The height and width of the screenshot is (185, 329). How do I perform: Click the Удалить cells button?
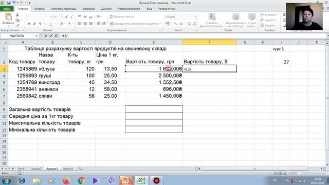pos(268,20)
